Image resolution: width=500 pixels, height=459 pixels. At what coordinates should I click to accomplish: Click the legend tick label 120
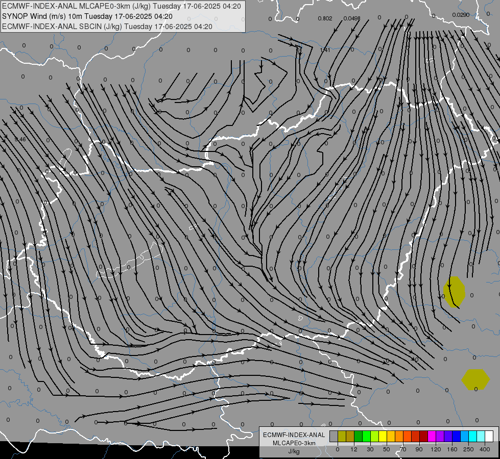click(x=436, y=449)
